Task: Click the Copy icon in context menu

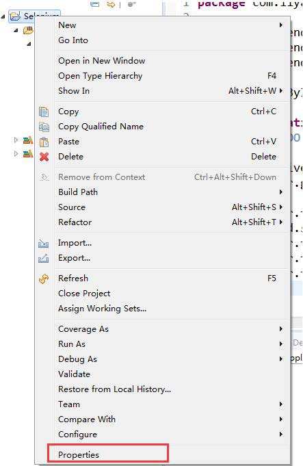Action: [44, 112]
